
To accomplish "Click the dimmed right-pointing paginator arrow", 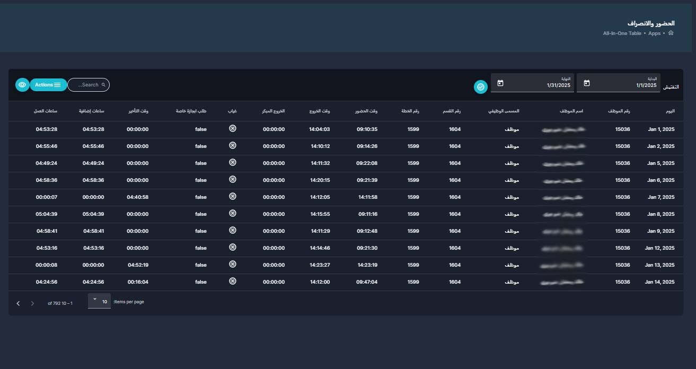I will point(32,303).
